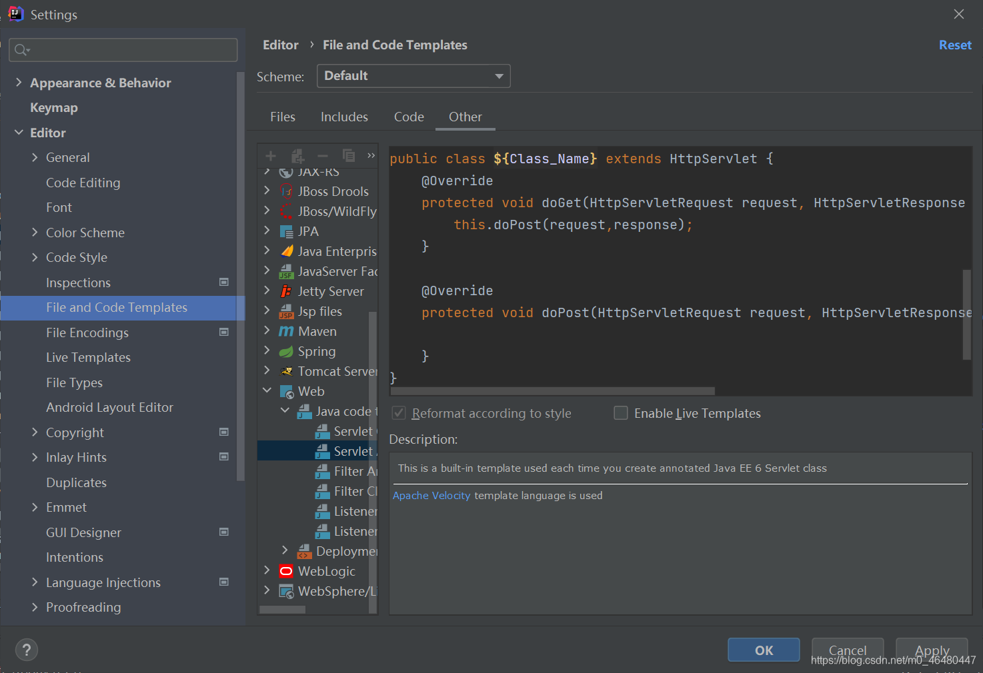
Task: Click the Web globe icon in tree
Action: tap(286, 391)
